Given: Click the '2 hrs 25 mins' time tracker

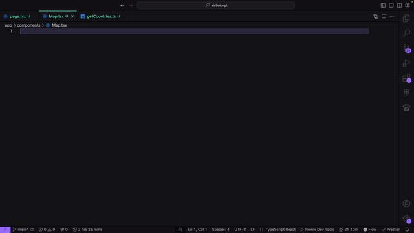Looking at the screenshot, I should tap(87, 230).
